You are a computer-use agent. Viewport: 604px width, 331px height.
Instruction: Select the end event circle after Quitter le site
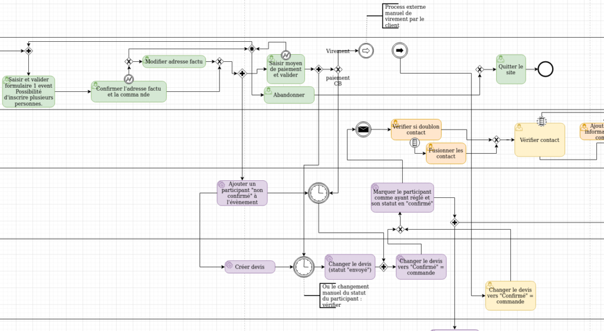(x=546, y=69)
